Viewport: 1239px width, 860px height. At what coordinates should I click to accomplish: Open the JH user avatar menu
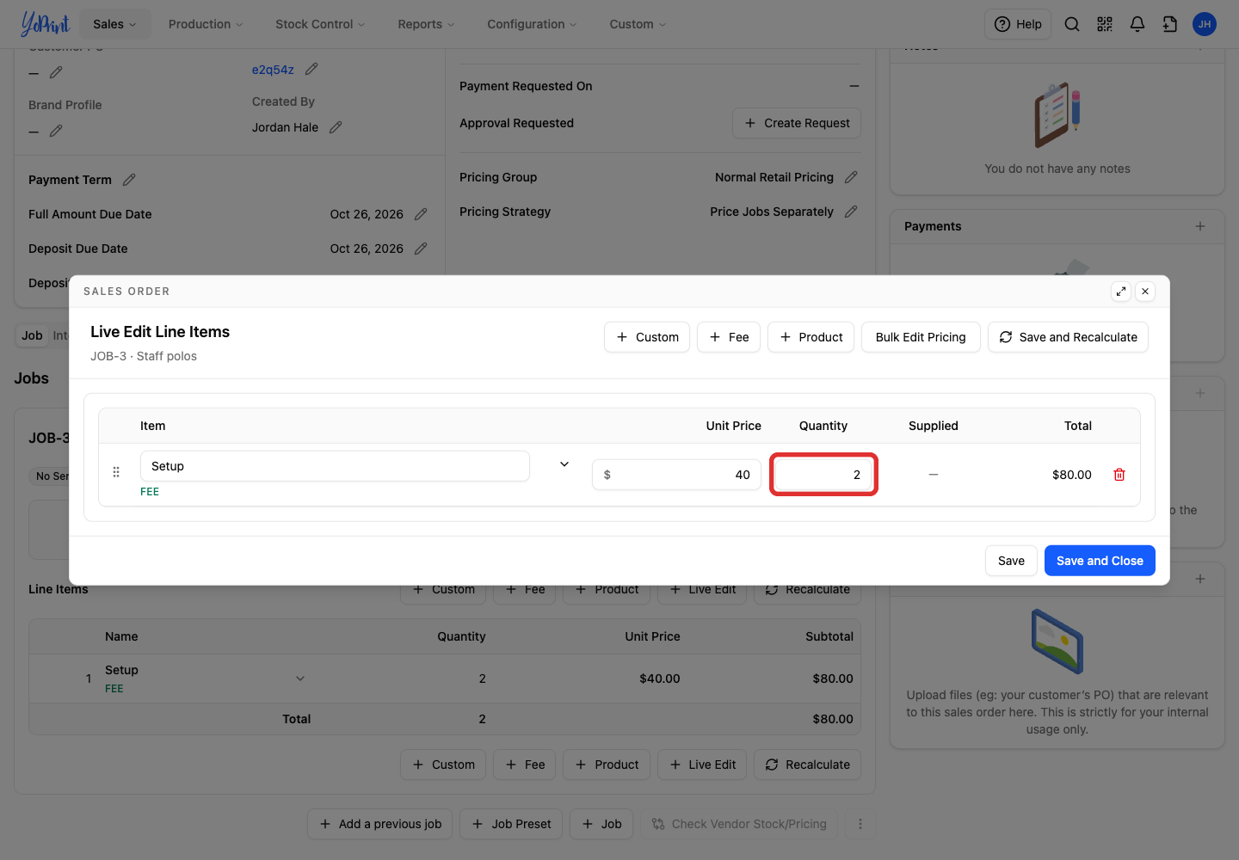point(1205,24)
